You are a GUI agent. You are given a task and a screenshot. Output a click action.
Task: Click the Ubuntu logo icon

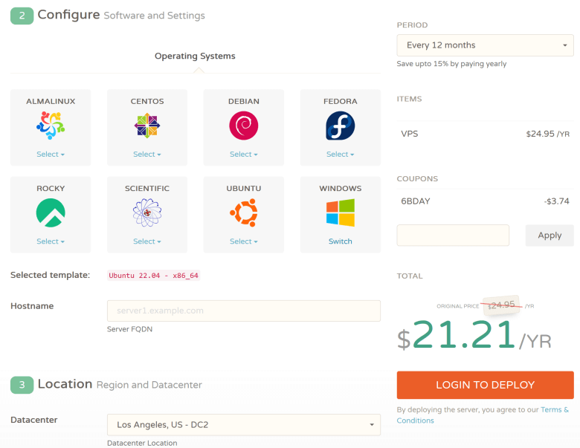click(244, 212)
